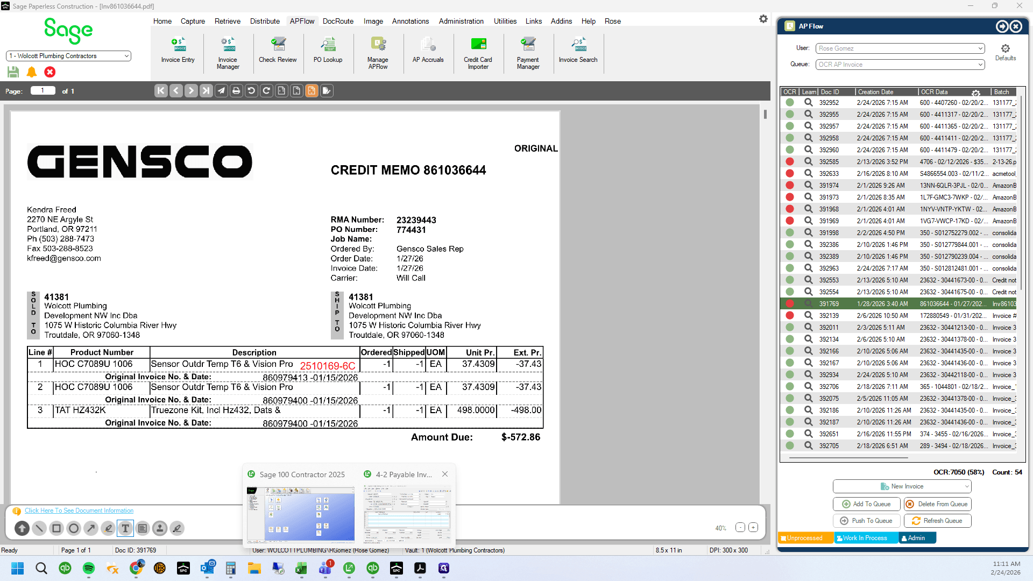
Task: Launch the Credit Card Importer
Action: (x=478, y=53)
